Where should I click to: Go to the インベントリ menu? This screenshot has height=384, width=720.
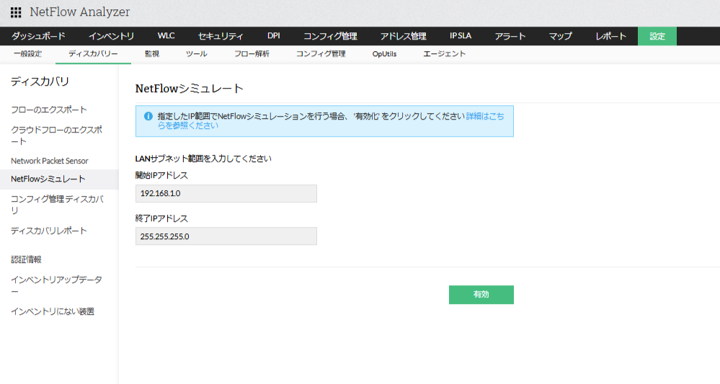coord(111,36)
